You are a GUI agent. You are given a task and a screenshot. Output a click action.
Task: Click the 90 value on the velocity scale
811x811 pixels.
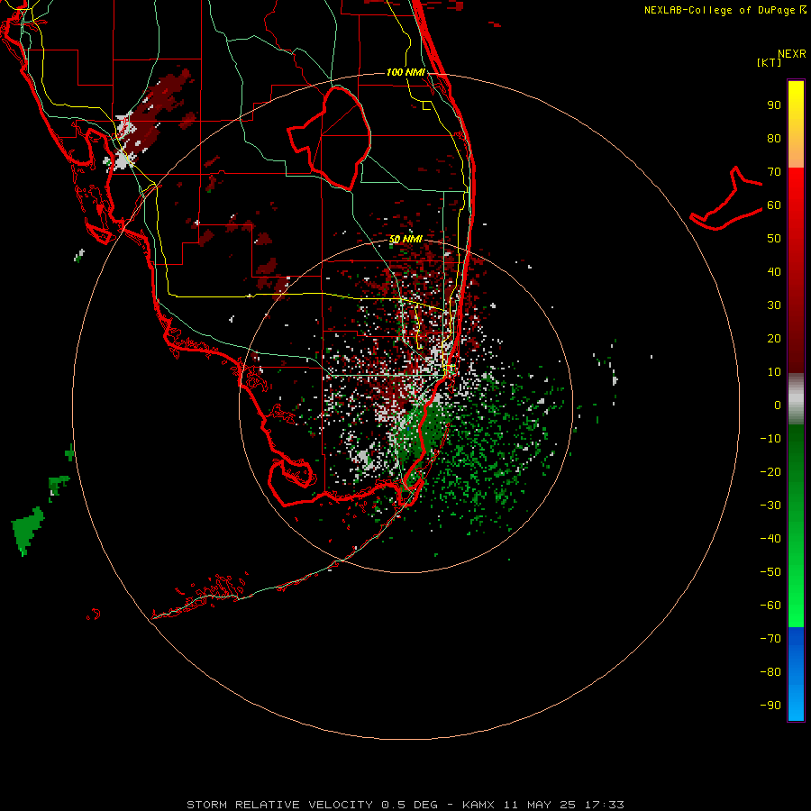[x=774, y=105]
